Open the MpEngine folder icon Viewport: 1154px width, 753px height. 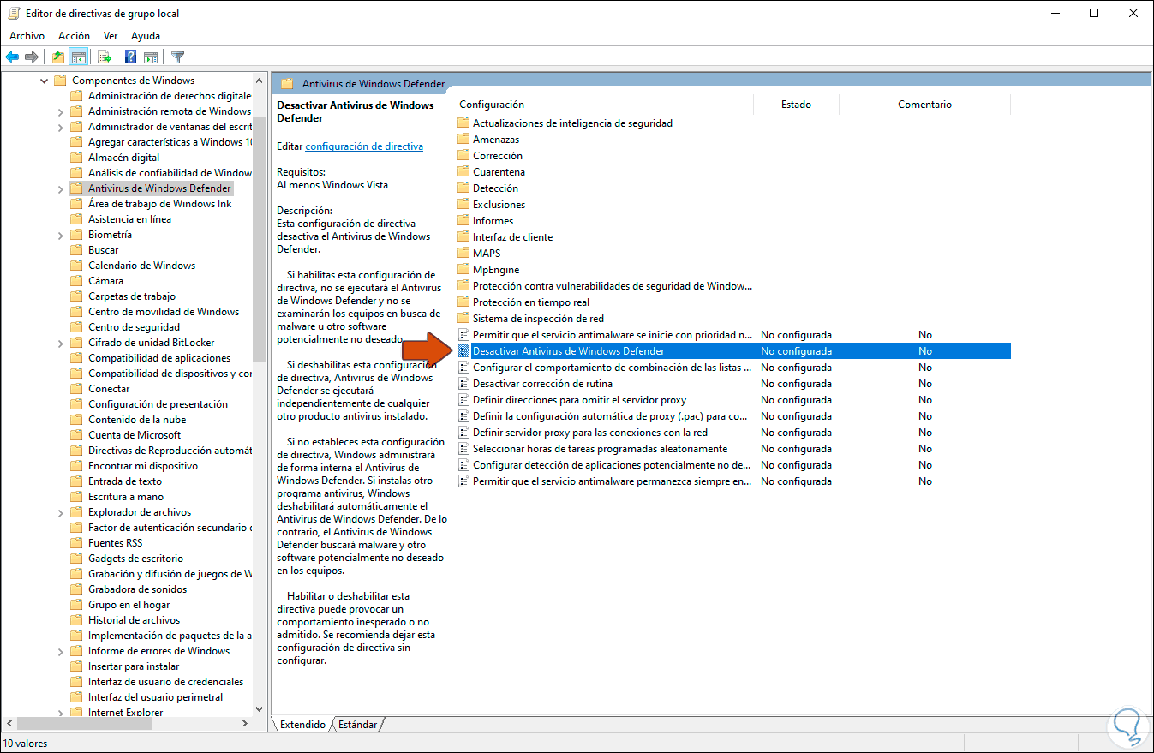[x=463, y=269]
